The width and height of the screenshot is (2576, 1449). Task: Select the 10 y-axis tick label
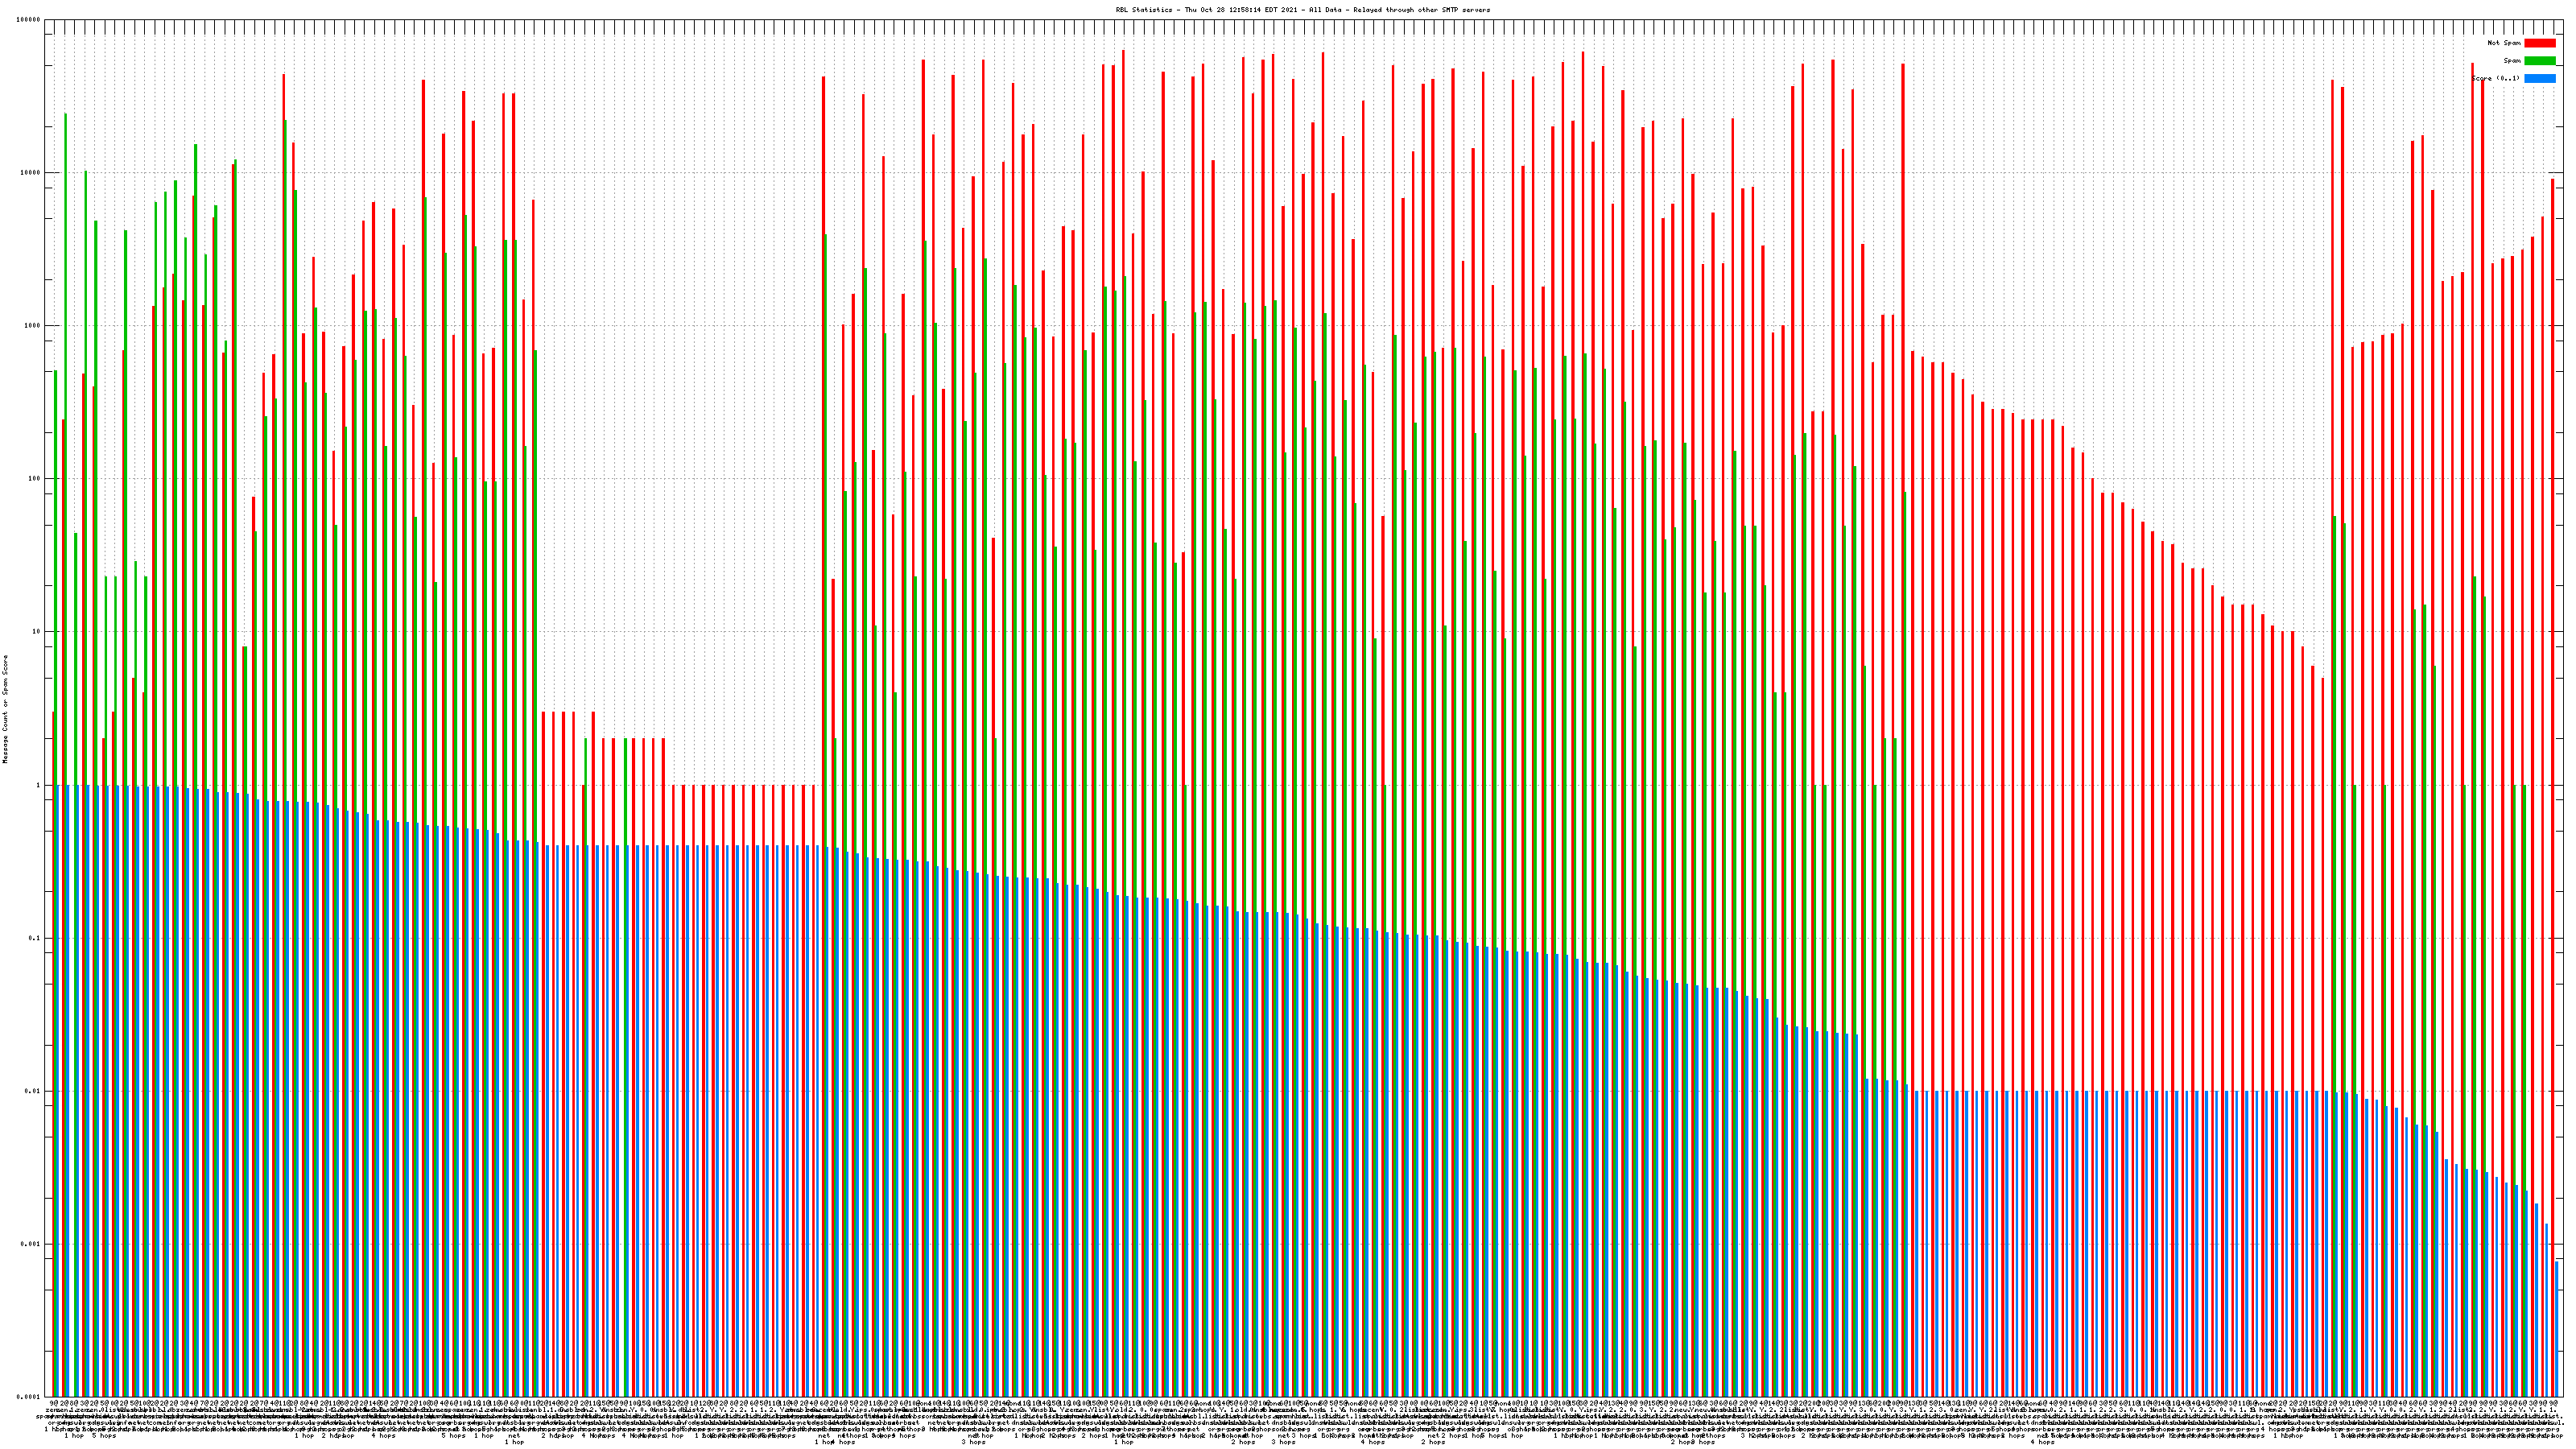(37, 632)
